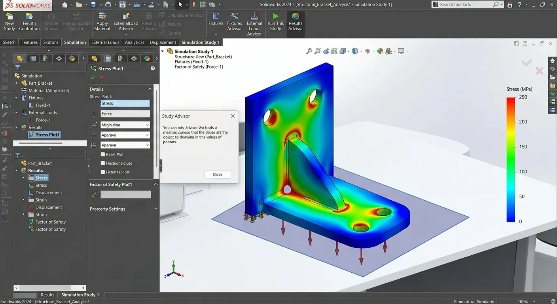Click the Home icon in right task pane
The height and width of the screenshot is (304, 557).
(552, 61)
